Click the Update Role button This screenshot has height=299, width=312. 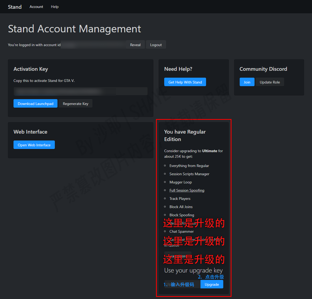270,82
